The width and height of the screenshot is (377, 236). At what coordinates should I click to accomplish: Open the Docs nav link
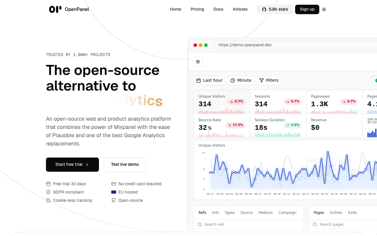218,9
